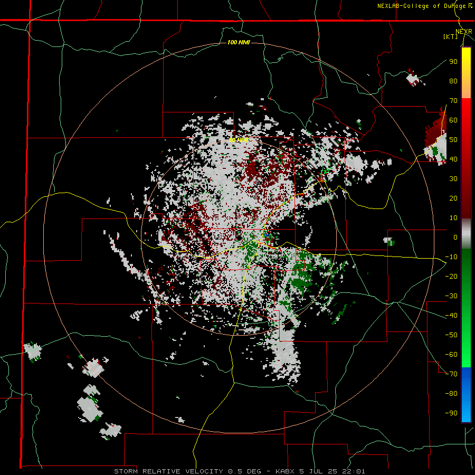Click the positive 30 knots scale label
475x475 pixels.
pos(453,179)
